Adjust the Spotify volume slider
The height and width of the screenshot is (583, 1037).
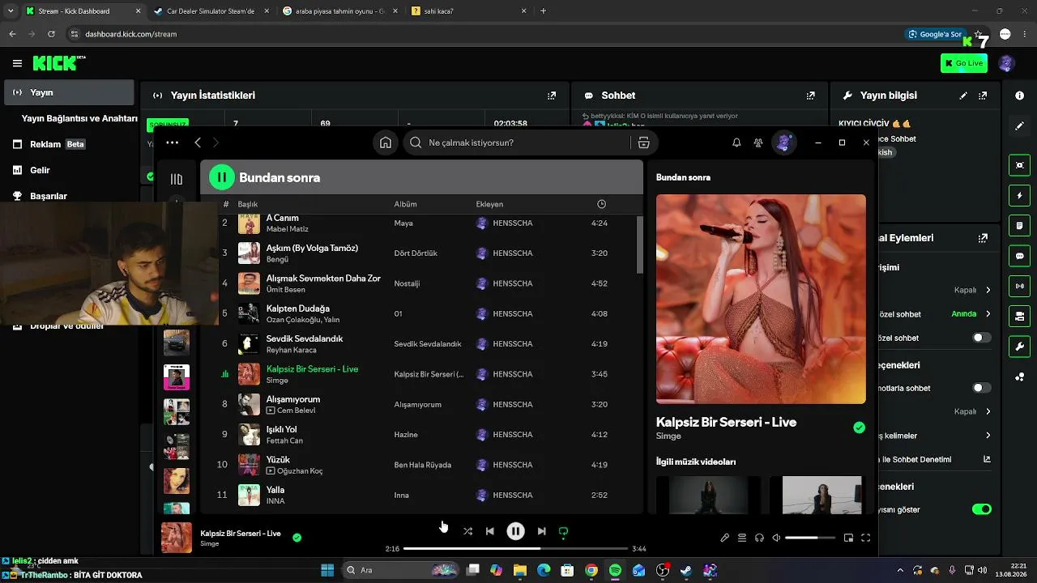pyautogui.click(x=810, y=538)
